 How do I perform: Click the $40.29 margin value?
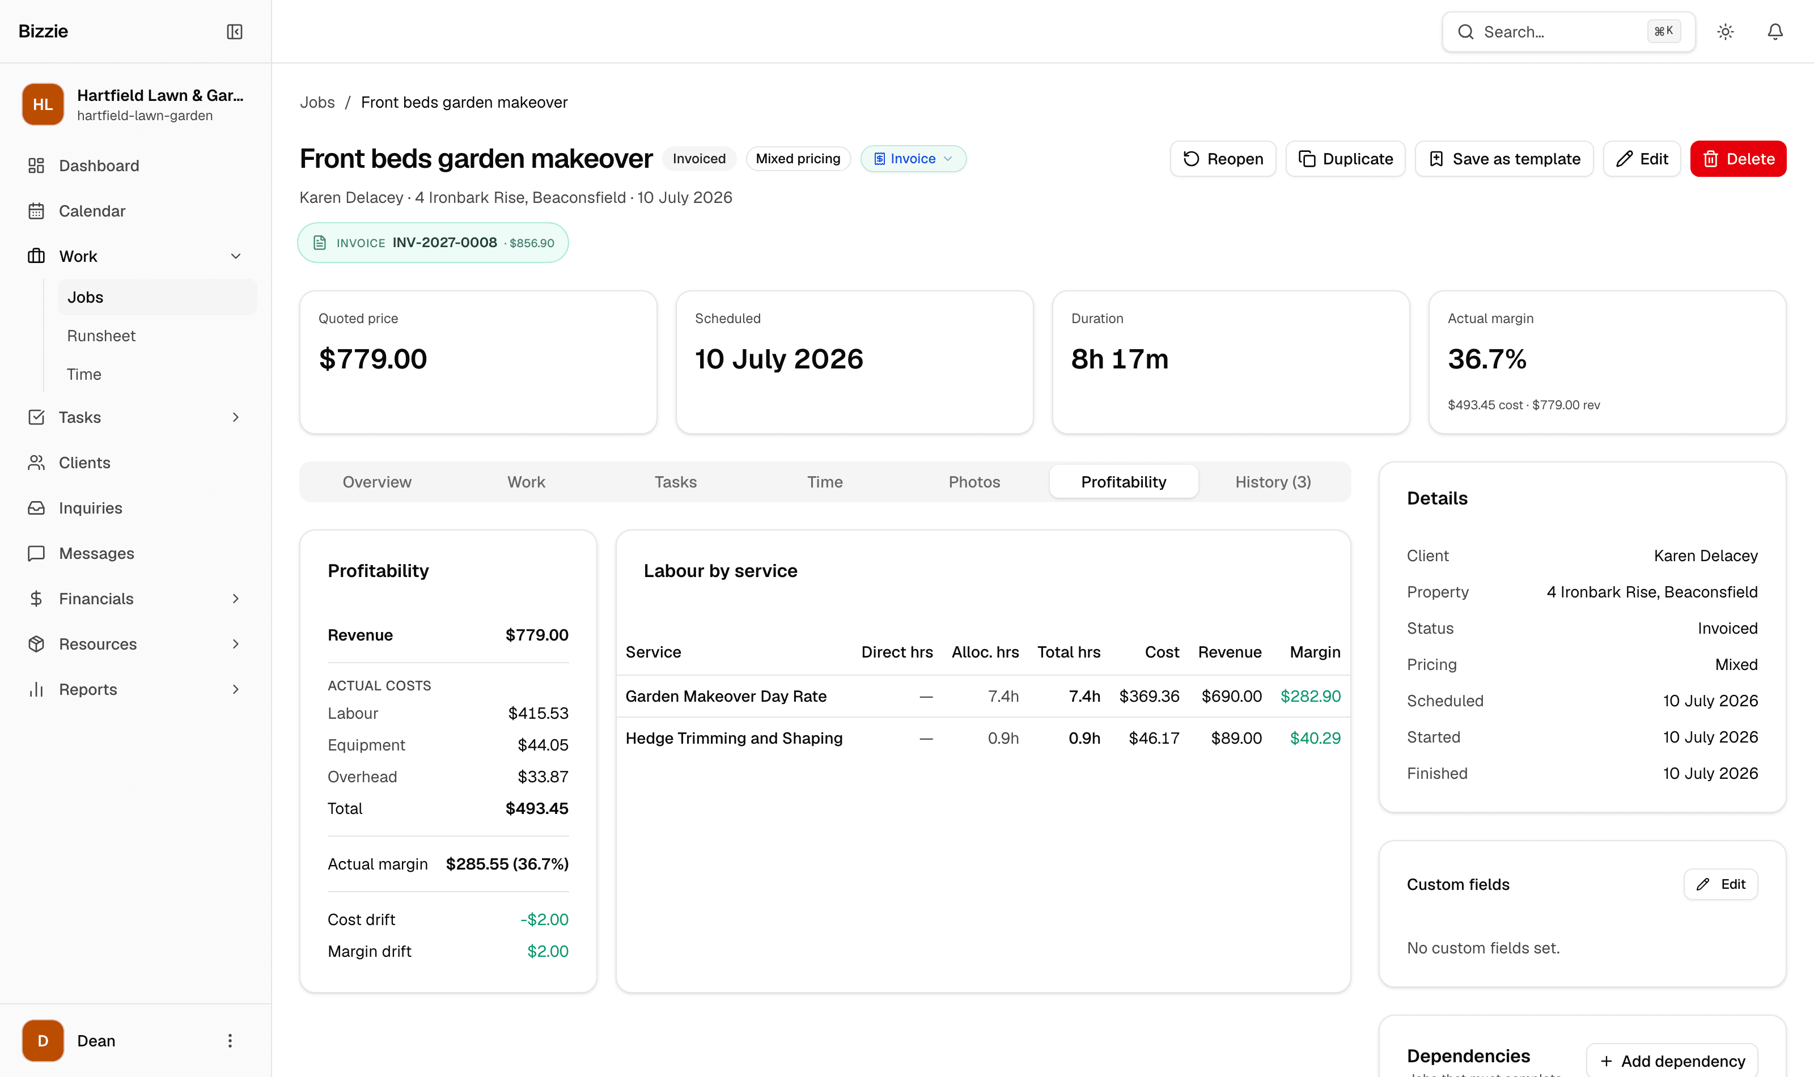[x=1315, y=738]
